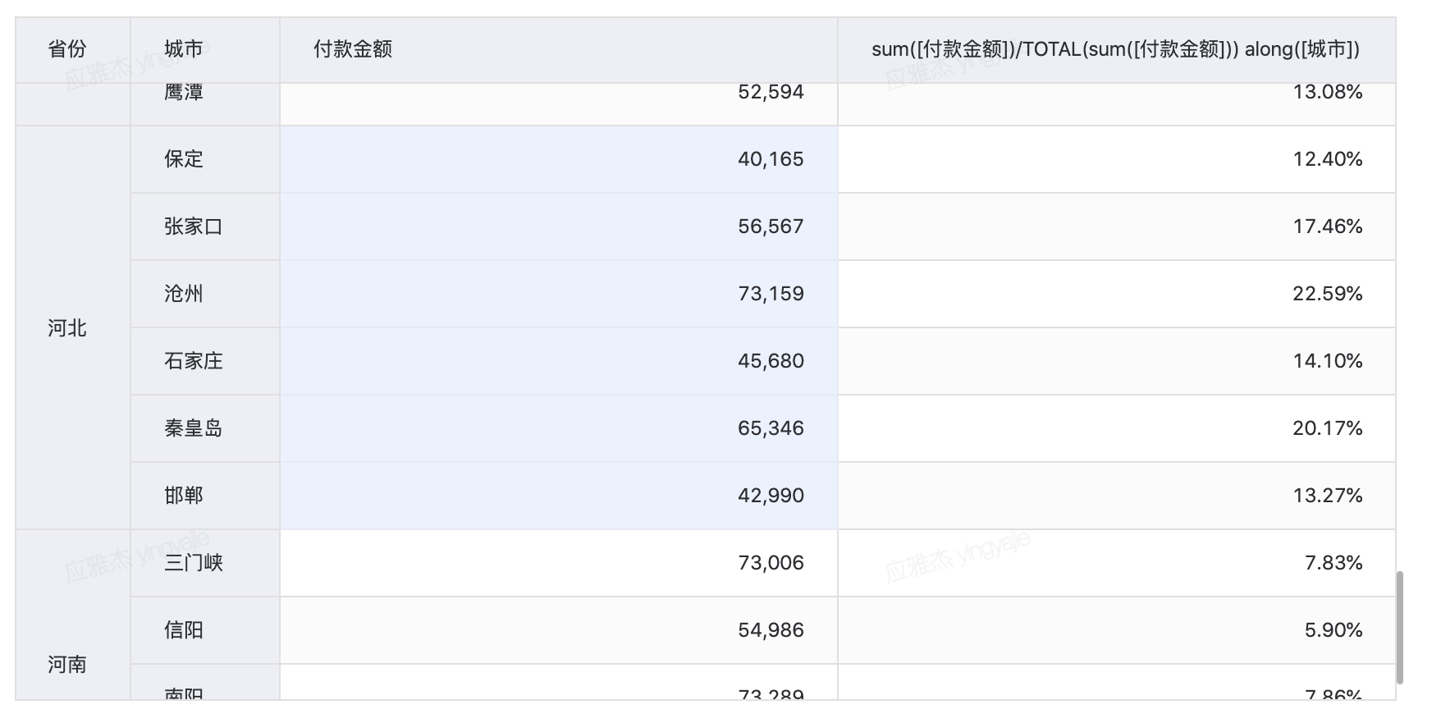Click the 7.83% percentage cell
The height and width of the screenshot is (709, 1441).
click(1333, 563)
